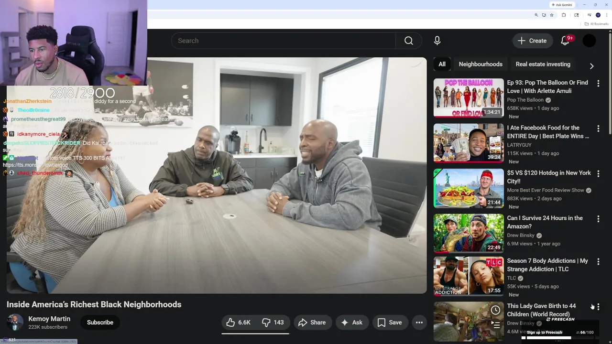Open Chrome zoom magnifier in address bar
The width and height of the screenshot is (612, 344).
coord(536,15)
